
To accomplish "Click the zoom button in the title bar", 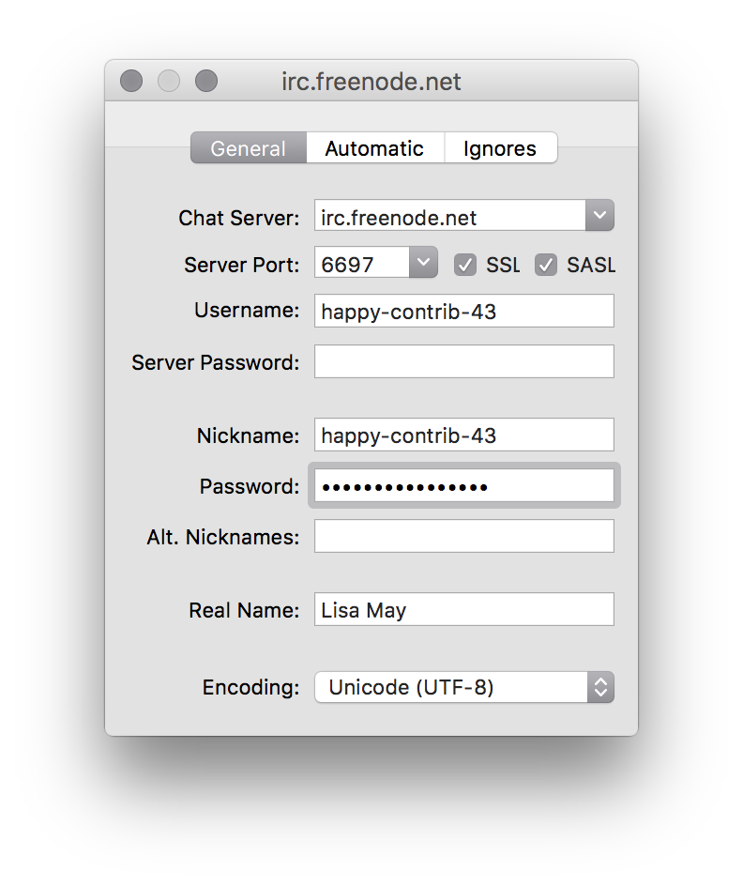I will pos(206,81).
